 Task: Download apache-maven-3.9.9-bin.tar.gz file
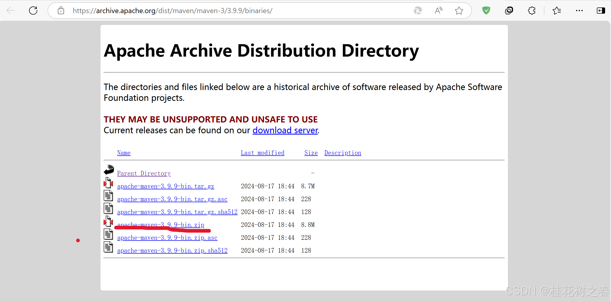[x=165, y=186]
